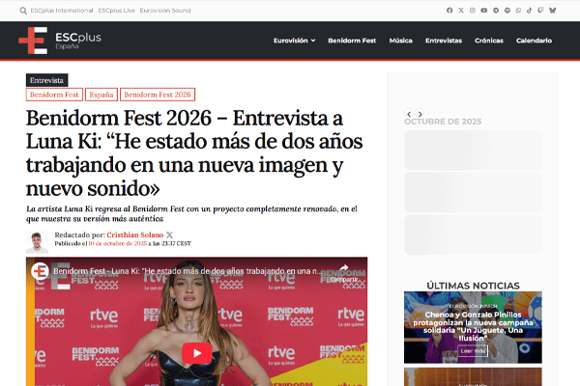Open the YouTube channel icon in top bar
The image size is (580, 386).
tap(484, 11)
